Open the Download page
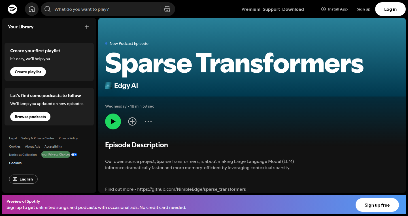408x216 pixels. pos(293,9)
